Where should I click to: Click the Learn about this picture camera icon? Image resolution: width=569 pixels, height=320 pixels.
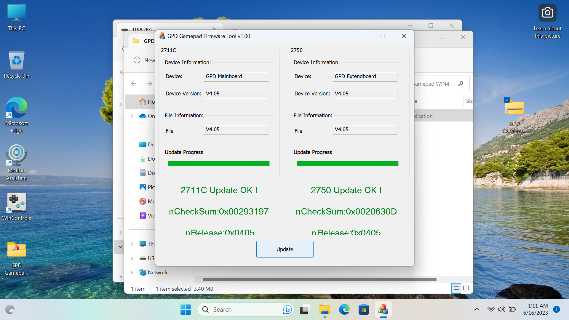pyautogui.click(x=547, y=12)
